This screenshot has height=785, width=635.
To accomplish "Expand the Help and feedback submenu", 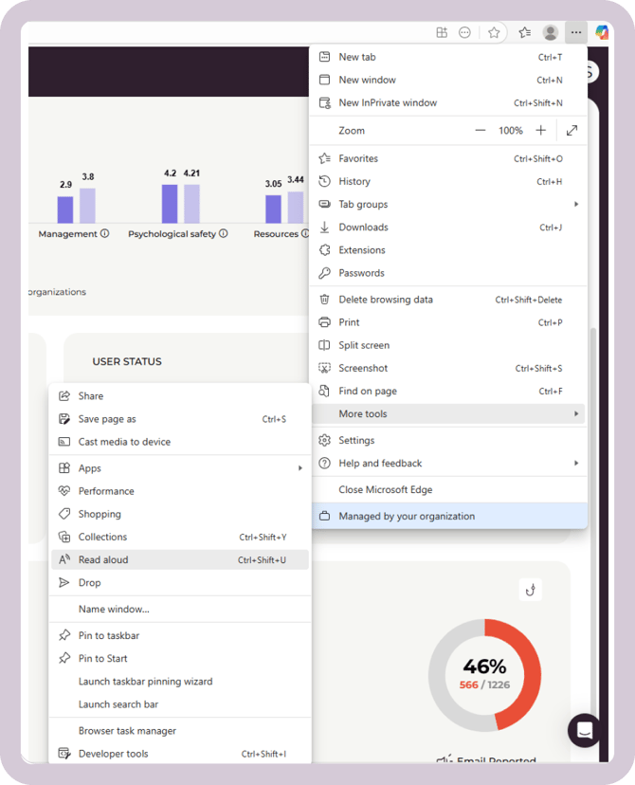I will pyautogui.click(x=447, y=464).
